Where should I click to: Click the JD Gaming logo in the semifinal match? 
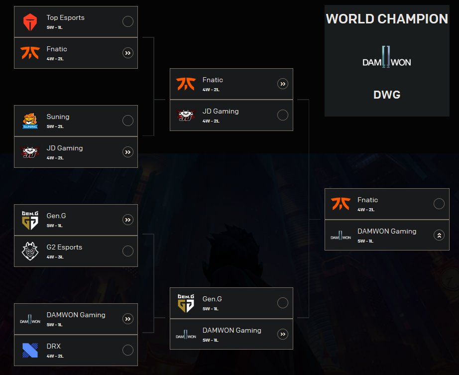pos(186,116)
